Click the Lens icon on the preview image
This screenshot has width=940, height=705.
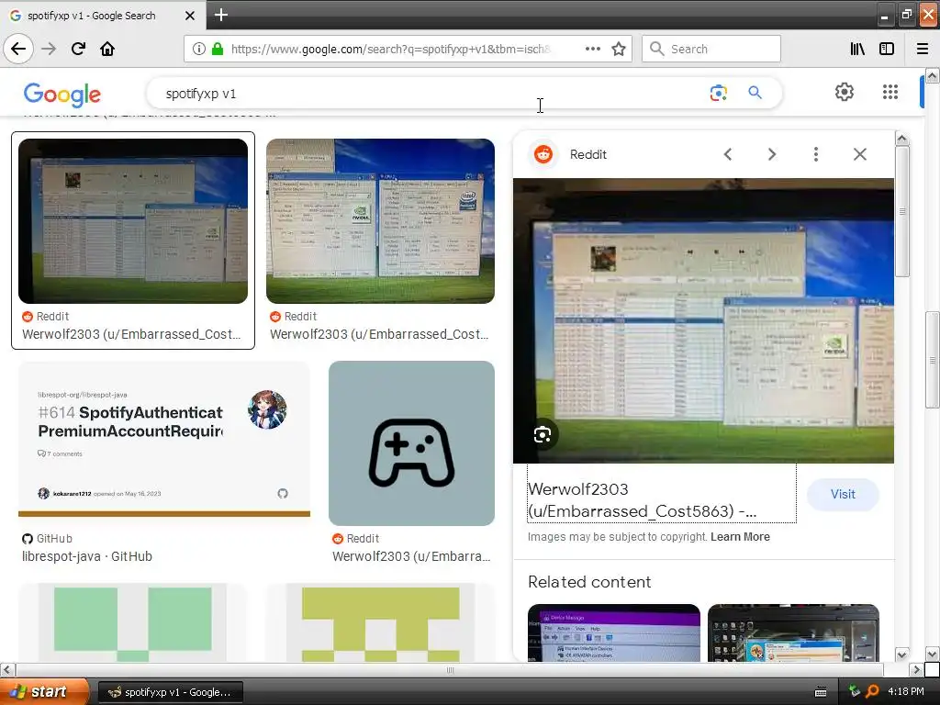(543, 434)
